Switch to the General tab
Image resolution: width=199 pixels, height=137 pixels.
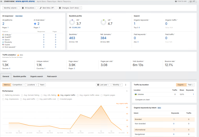[x=6, y=77]
